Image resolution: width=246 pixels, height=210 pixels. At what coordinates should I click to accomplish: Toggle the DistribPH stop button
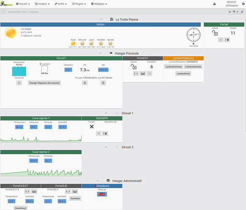click(x=105, y=134)
